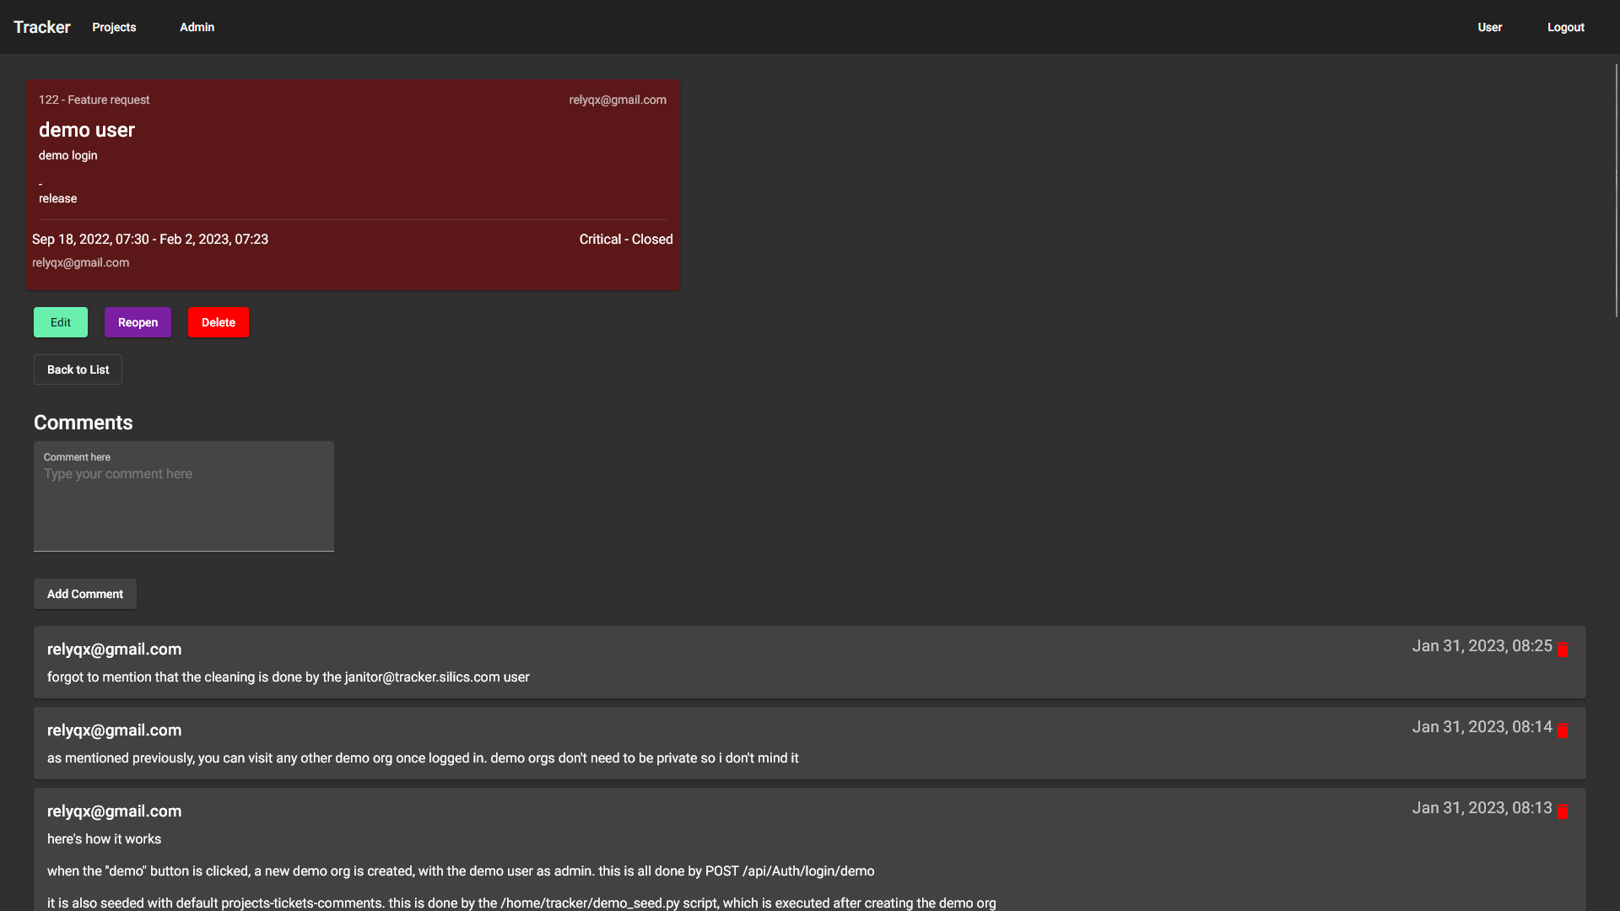Open the Admin menu item

197,27
